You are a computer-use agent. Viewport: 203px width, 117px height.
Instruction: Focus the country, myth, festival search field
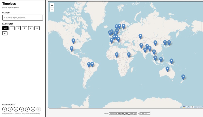[22, 18]
